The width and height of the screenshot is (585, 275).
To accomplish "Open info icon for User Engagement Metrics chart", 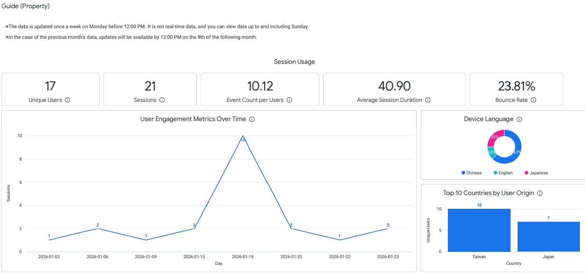I will point(252,119).
